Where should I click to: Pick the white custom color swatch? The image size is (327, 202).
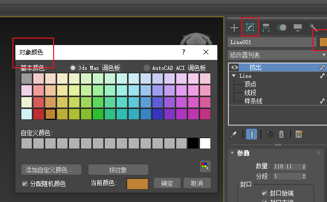point(205,143)
